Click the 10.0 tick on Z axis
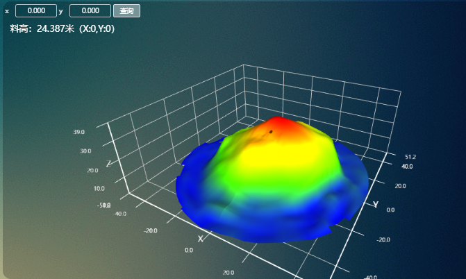The height and width of the screenshot is (279, 466). (x=99, y=188)
